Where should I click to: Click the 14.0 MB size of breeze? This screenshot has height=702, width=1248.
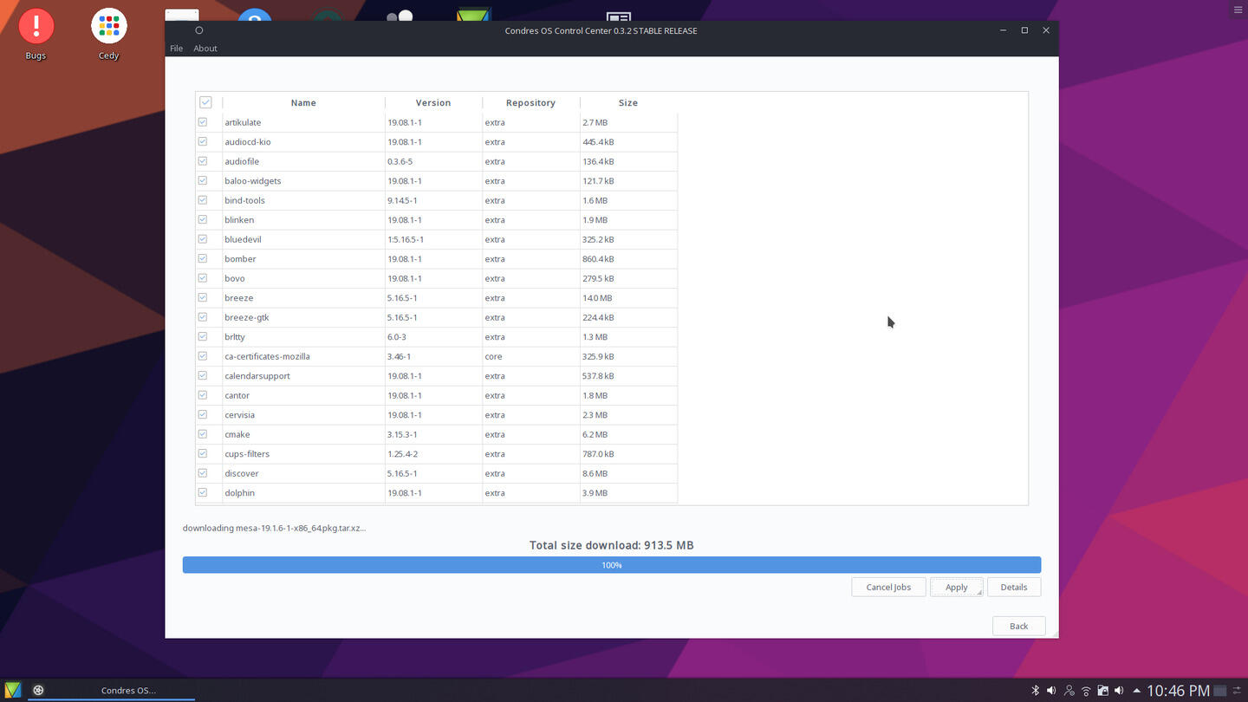point(628,298)
